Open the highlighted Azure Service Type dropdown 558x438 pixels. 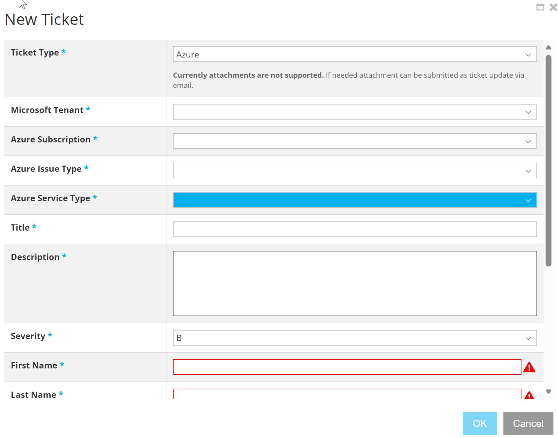pyautogui.click(x=355, y=200)
